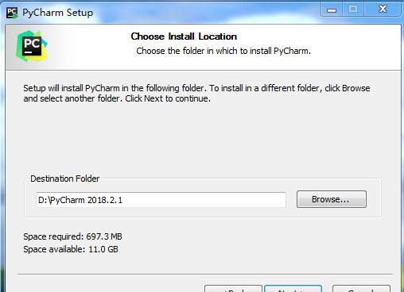Continue with the Next button
This screenshot has width=404, height=292.
click(293, 289)
